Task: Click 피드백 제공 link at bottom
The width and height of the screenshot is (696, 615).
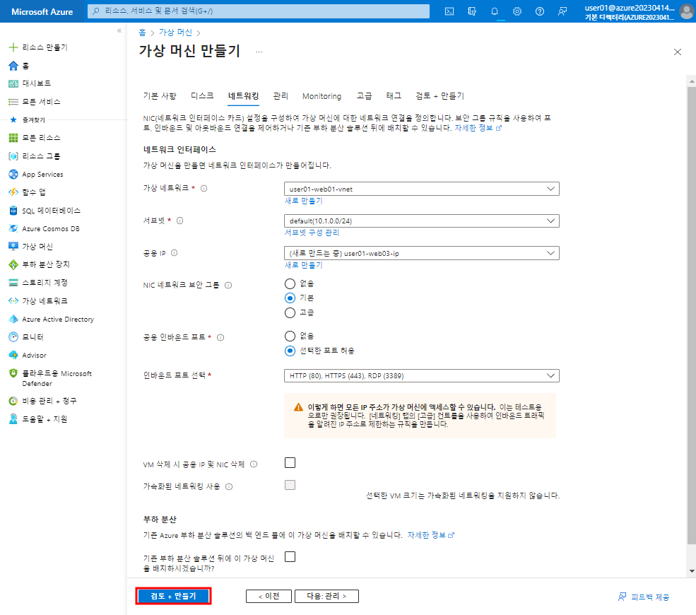Action: point(644,597)
